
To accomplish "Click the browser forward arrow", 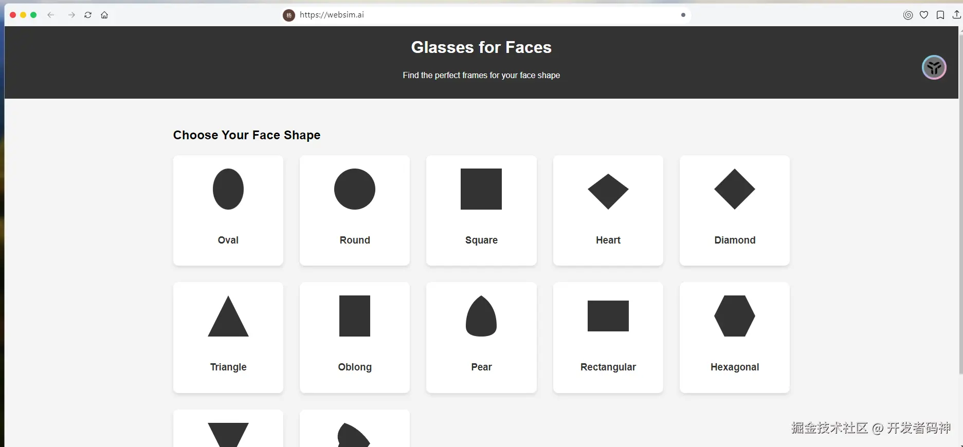I will [71, 15].
